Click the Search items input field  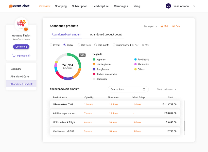(128, 89)
